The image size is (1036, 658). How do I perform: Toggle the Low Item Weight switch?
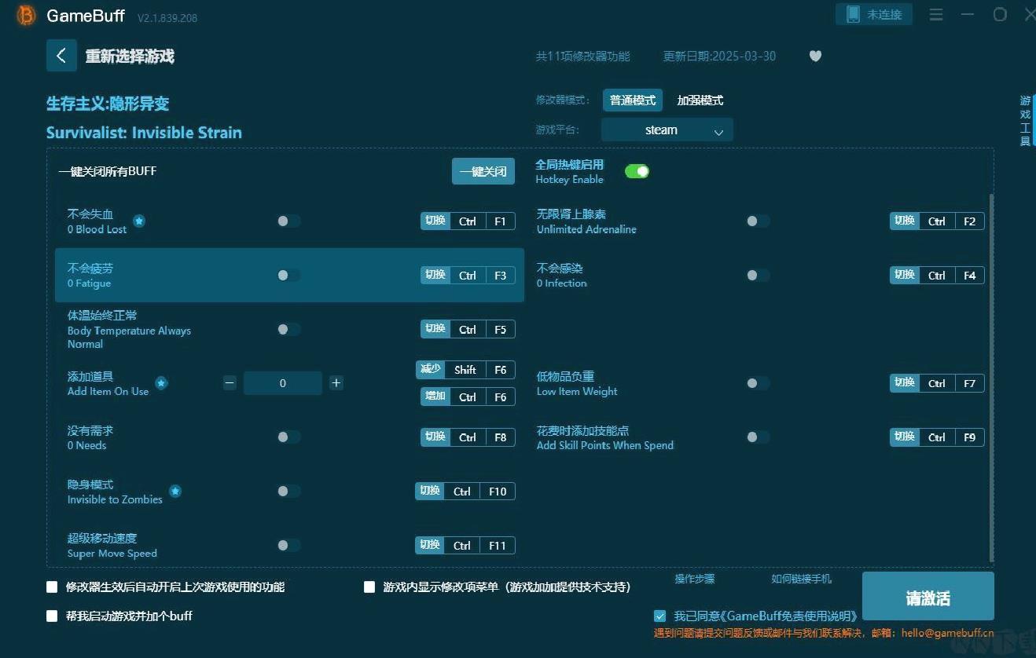(x=758, y=383)
